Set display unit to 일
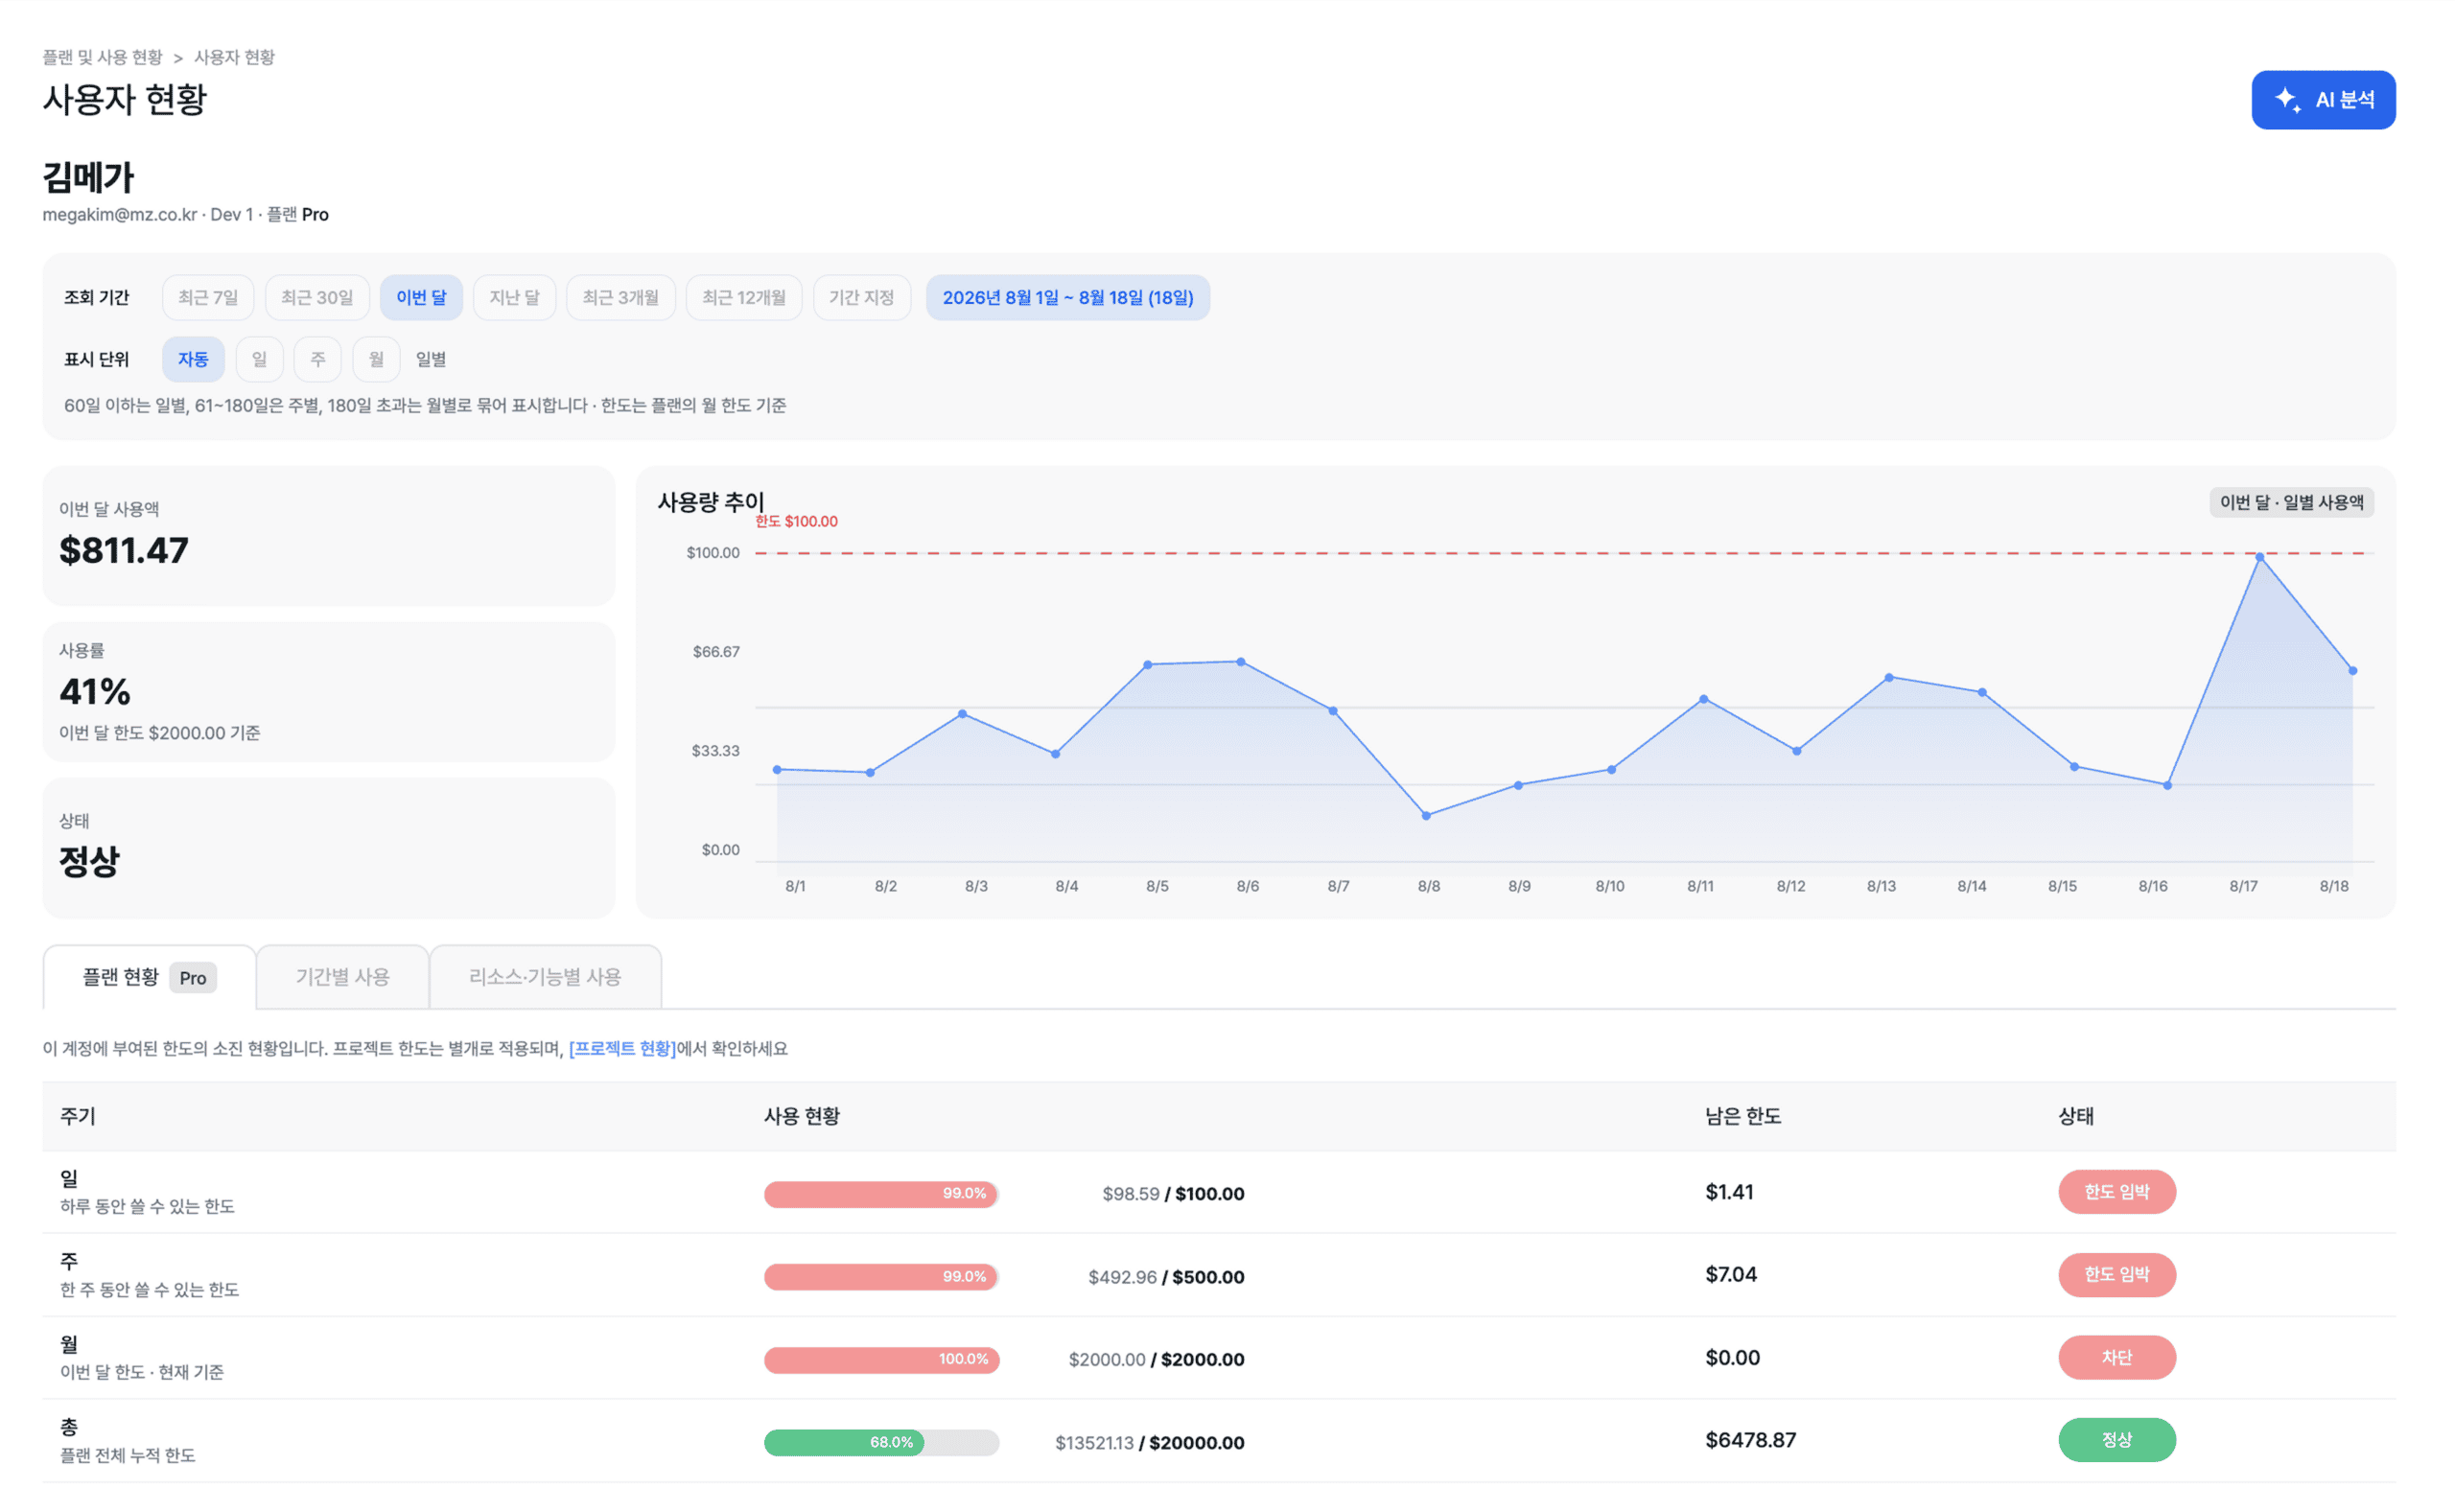 259,359
